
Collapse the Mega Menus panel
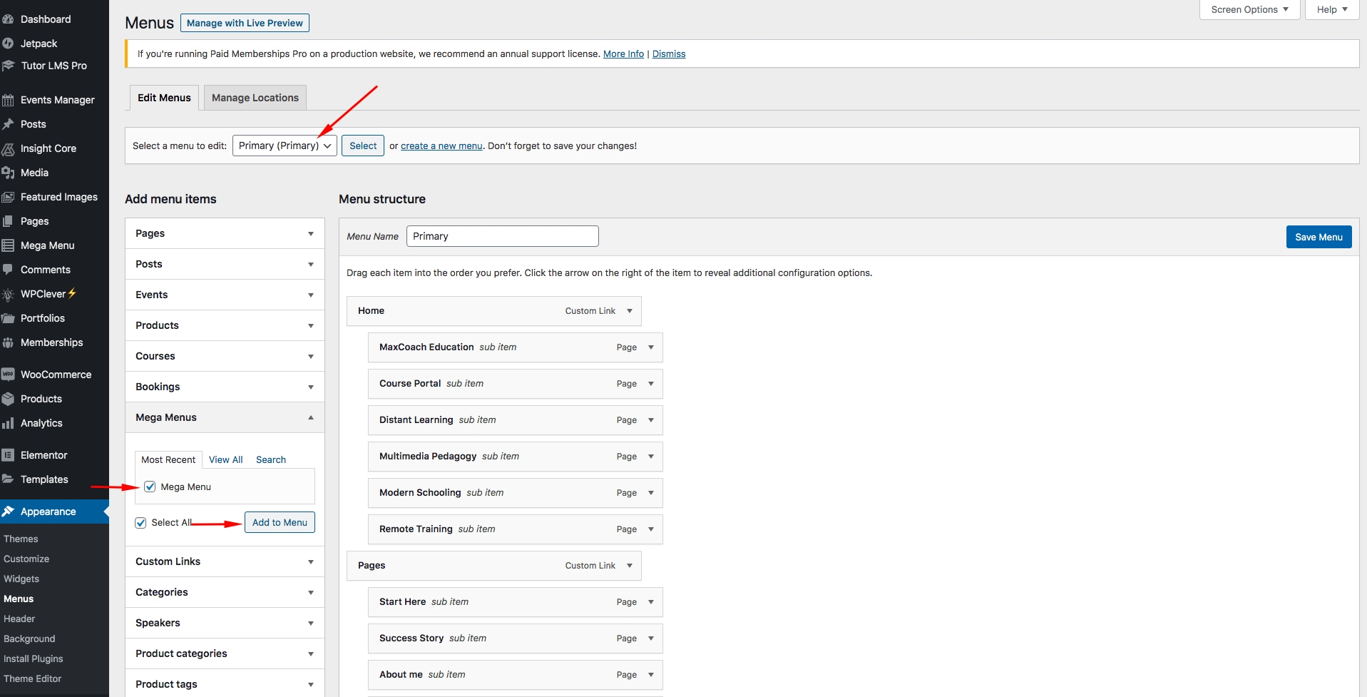(x=310, y=417)
